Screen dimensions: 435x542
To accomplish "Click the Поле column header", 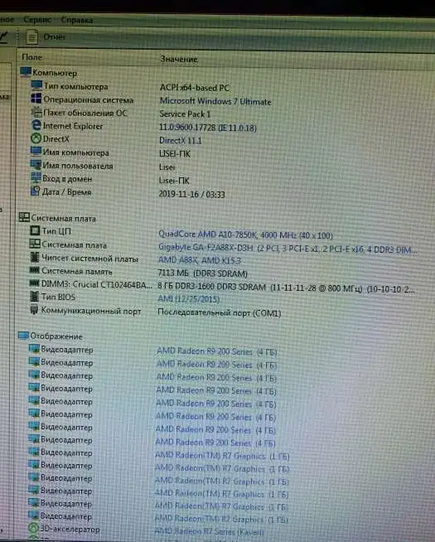I will (31, 57).
